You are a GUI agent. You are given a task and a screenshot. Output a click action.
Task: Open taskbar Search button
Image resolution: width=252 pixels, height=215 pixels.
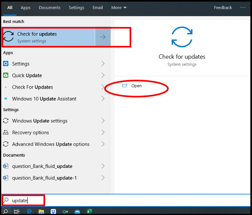[6, 211]
